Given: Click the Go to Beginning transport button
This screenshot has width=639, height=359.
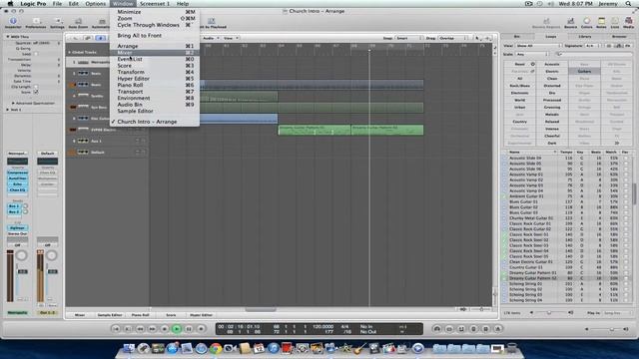Looking at the screenshot, I should pos(116,328).
